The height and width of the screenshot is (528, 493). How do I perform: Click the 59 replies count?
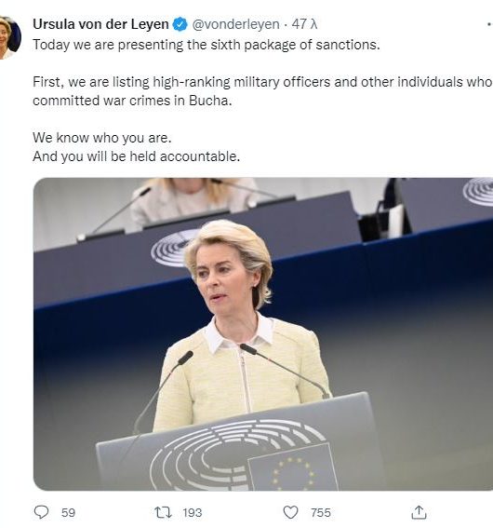(68, 513)
